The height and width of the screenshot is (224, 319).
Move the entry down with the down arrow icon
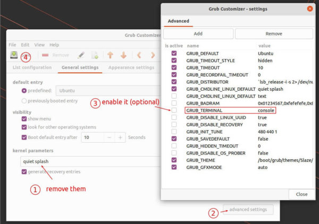pyautogui.click(x=123, y=55)
